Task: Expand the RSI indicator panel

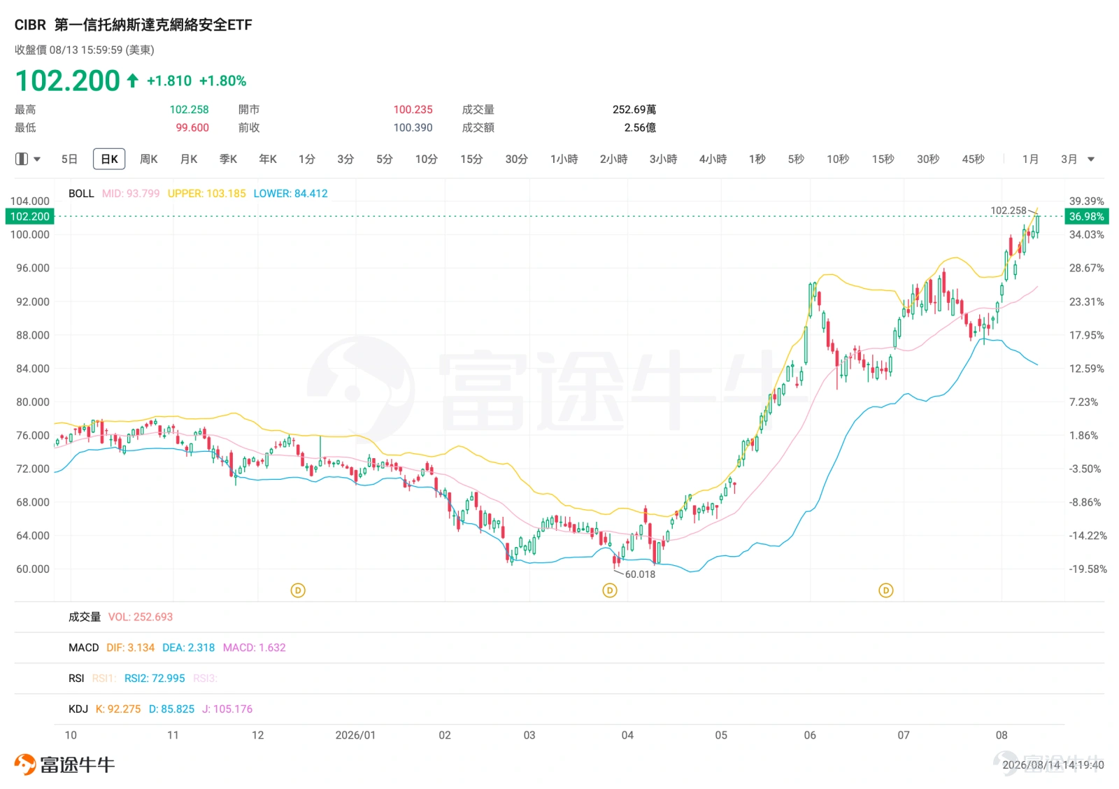Action: [x=76, y=678]
